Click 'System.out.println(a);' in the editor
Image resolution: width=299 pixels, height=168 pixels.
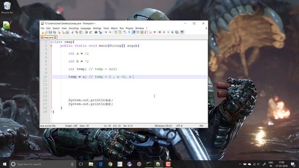pos(91,100)
